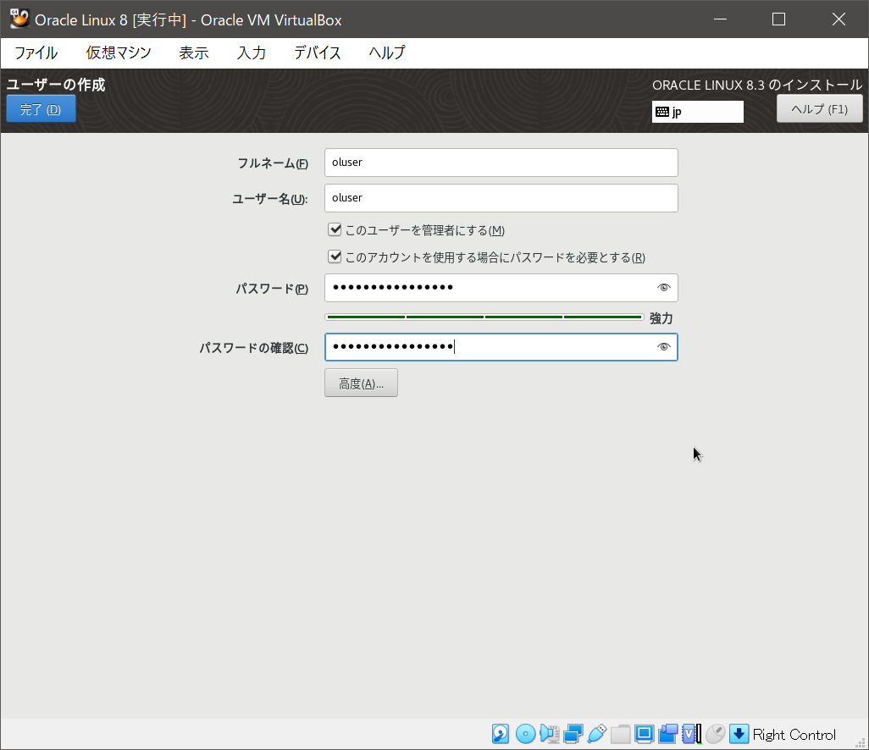This screenshot has height=750, width=869.
Task: Click the network adapter status icon
Action: [x=573, y=734]
